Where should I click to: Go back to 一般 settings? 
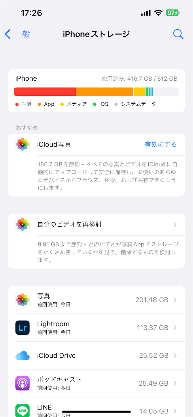(17, 34)
